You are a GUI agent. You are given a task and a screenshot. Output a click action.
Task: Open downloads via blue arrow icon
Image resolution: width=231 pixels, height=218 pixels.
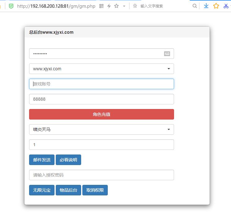pos(206,6)
